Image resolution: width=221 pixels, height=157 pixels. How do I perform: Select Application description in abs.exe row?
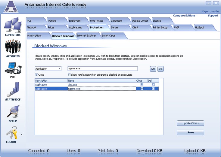(51, 85)
